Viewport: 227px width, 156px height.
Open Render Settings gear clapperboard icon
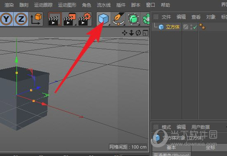click(x=85, y=19)
